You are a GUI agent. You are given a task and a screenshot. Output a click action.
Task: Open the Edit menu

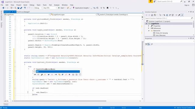tap(7, 5)
